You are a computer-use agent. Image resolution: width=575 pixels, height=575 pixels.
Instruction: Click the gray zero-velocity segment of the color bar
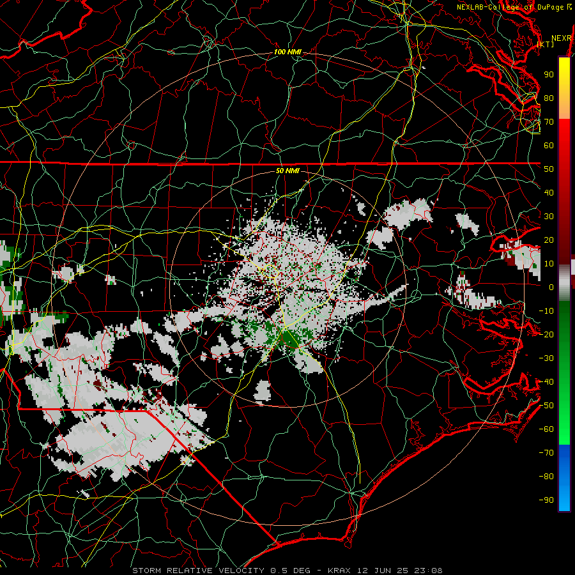tap(564, 283)
